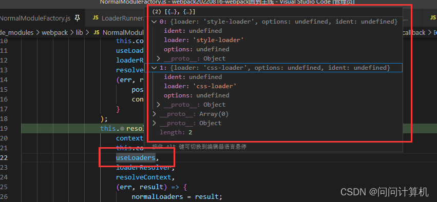The image size is (437, 202).
Task: Expand __proto__: Object under css-loader item
Action: [x=158, y=105]
